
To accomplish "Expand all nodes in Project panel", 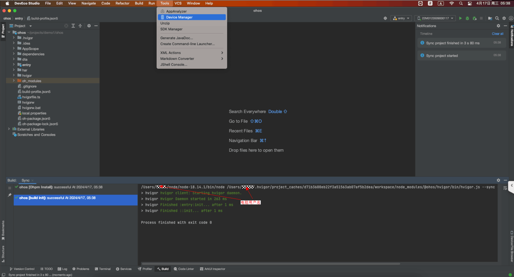I will click(73, 26).
